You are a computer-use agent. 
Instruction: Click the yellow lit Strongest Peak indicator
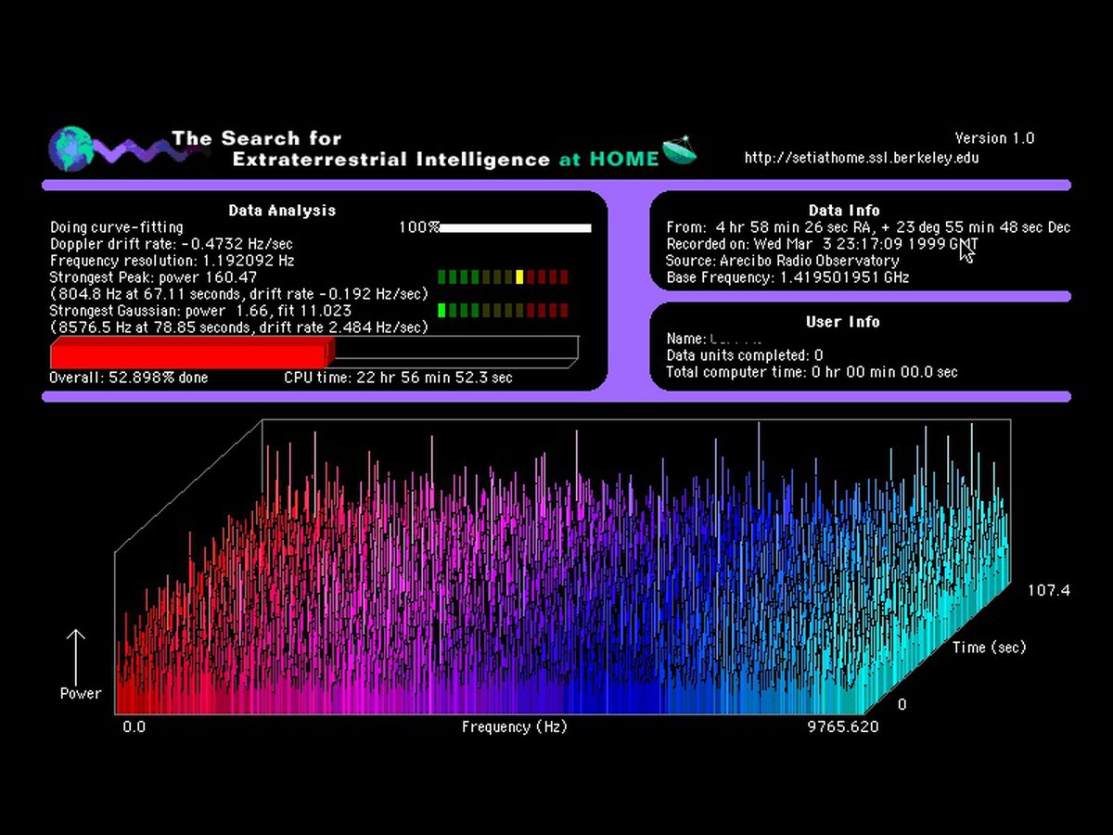pos(519,276)
